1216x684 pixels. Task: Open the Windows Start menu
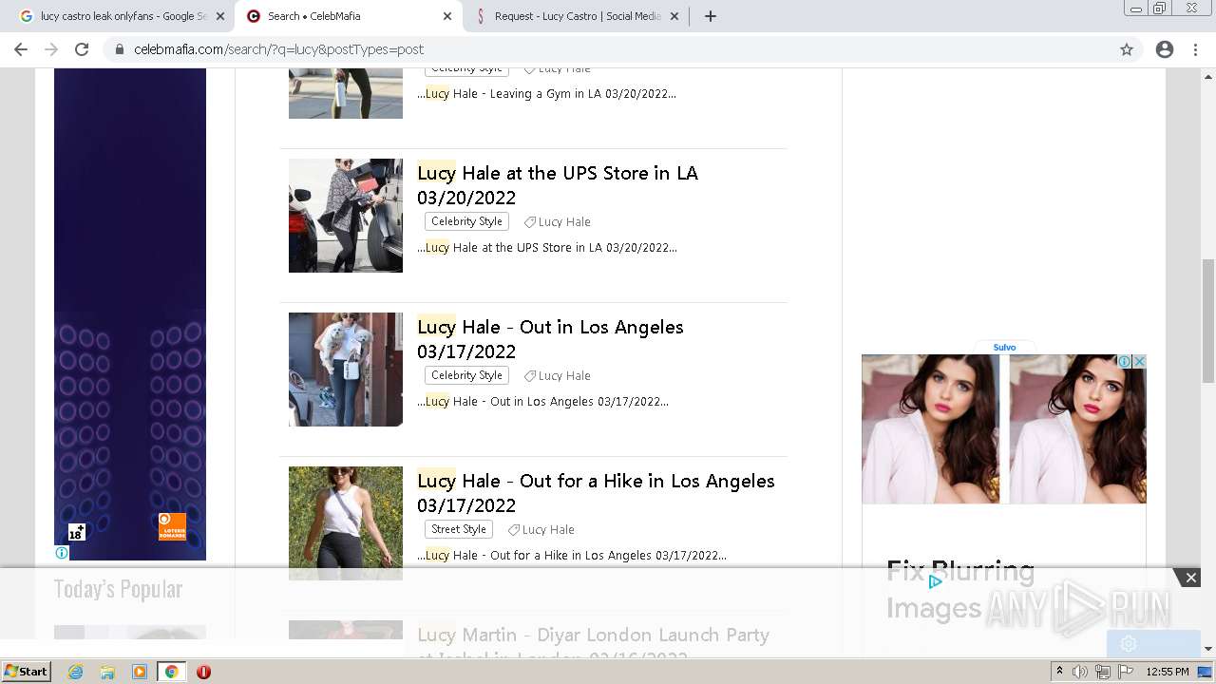[x=27, y=672]
